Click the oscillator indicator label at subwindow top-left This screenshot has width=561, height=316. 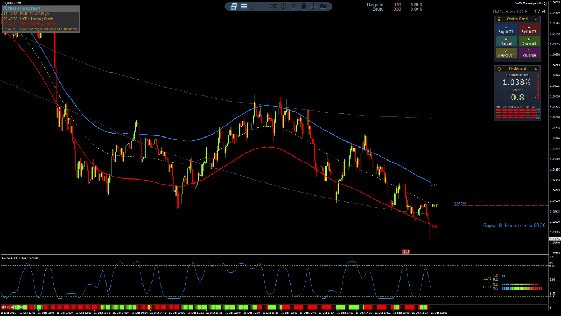click(x=20, y=258)
